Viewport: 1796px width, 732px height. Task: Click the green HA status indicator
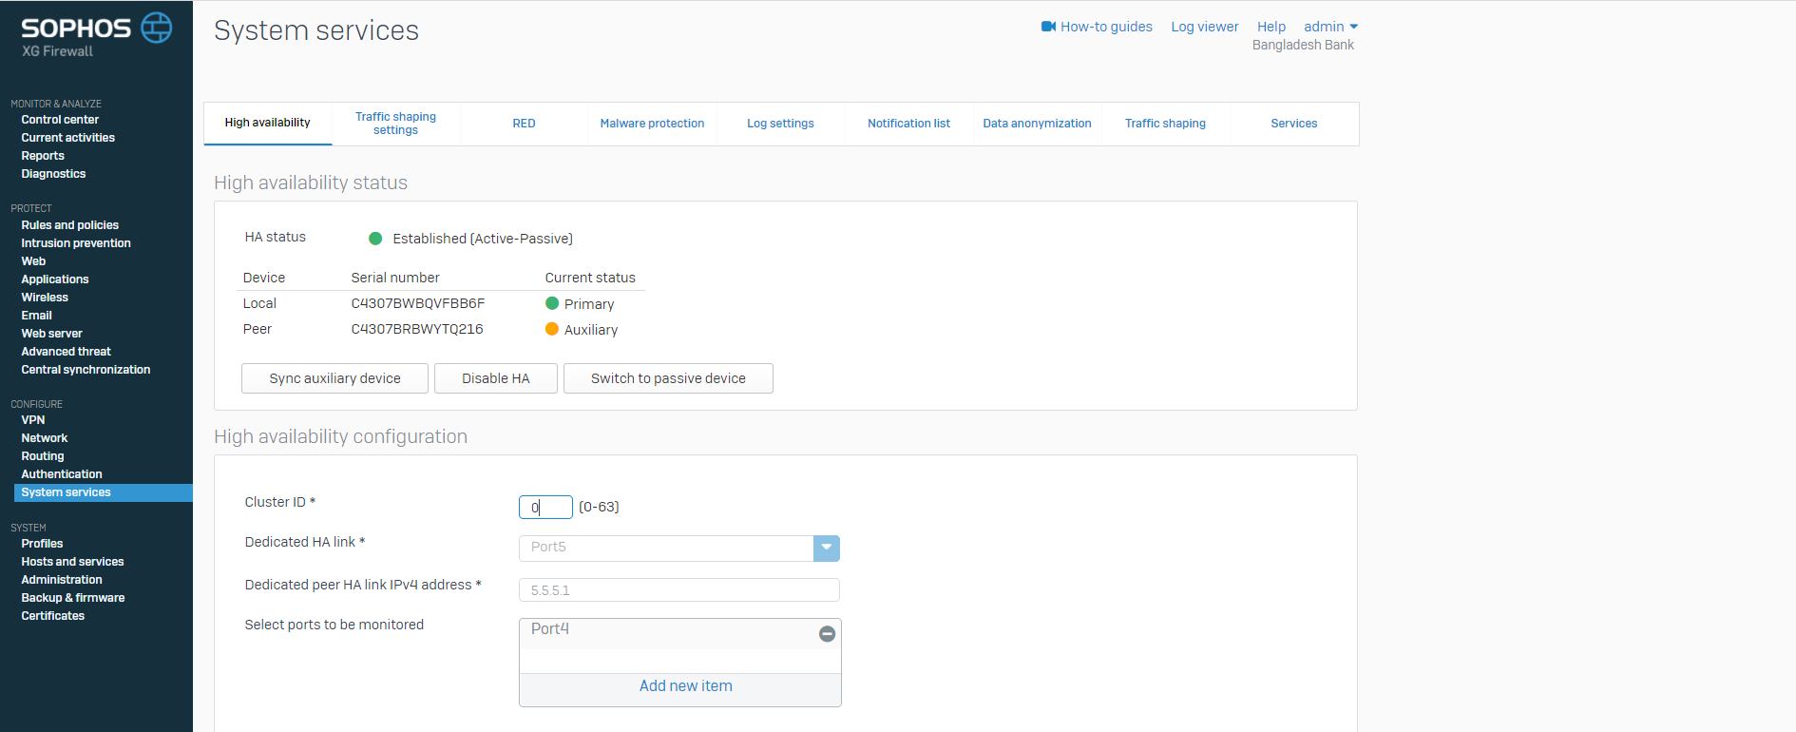pyautogui.click(x=375, y=239)
